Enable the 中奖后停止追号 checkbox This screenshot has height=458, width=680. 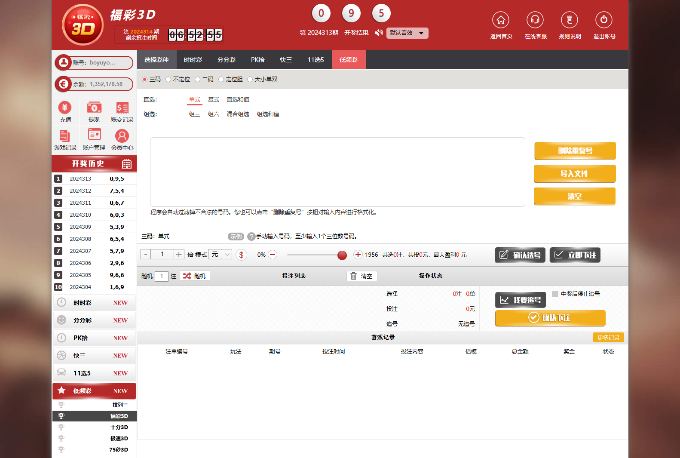click(555, 294)
